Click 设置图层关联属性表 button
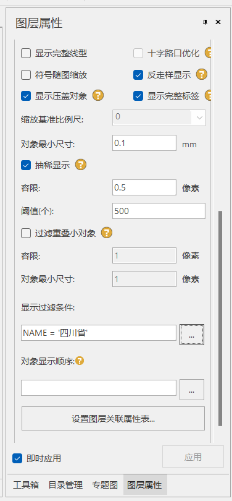232x501 pixels. pos(113,419)
